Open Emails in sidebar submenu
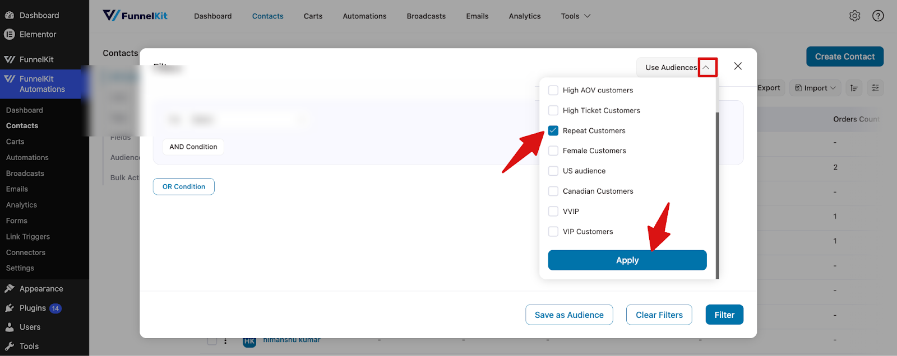Screen dimensions: 897x356 coord(17,189)
